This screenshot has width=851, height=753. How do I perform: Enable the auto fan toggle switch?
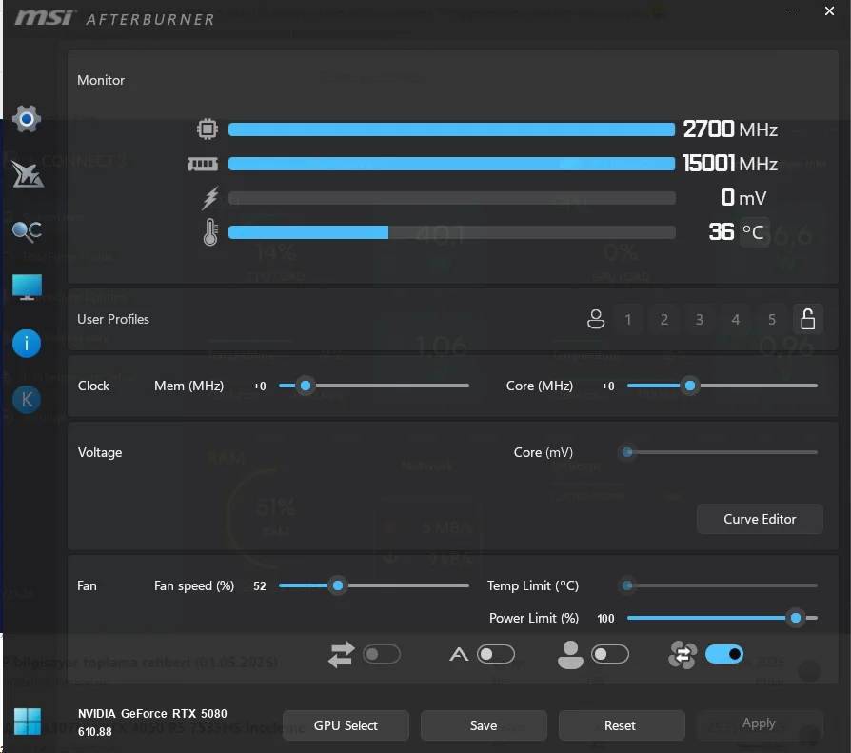coord(496,654)
